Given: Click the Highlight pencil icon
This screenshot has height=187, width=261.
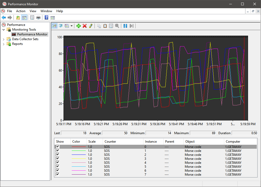Looking at the screenshot, I should pyautogui.click(x=91, y=26).
